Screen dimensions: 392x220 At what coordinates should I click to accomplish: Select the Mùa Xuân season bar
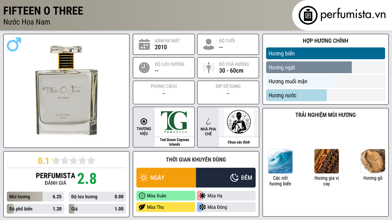click(x=166, y=196)
